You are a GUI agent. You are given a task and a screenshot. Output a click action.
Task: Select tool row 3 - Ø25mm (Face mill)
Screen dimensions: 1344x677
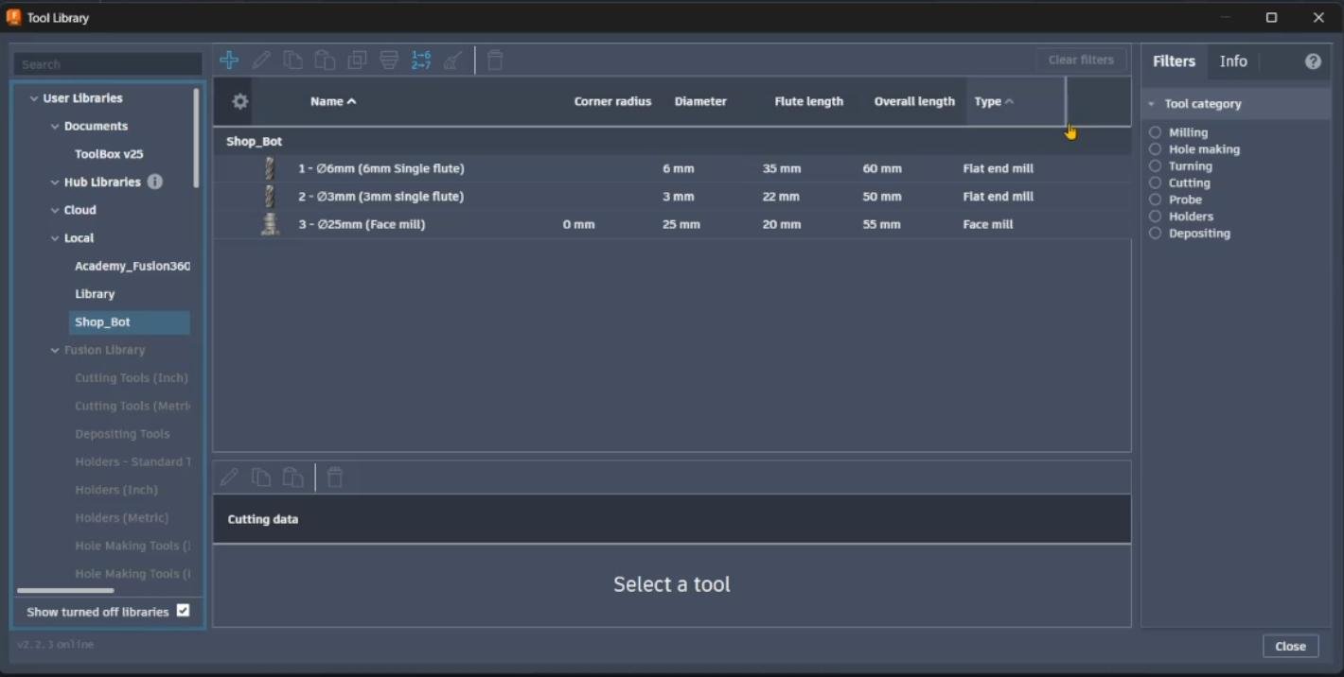[672, 224]
